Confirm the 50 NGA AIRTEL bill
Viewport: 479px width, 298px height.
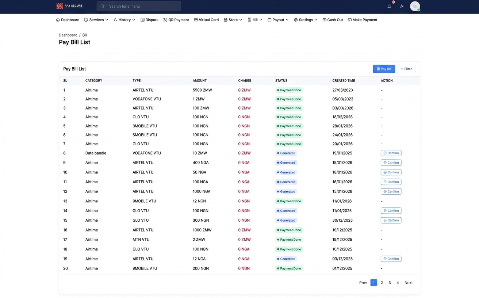[391, 172]
